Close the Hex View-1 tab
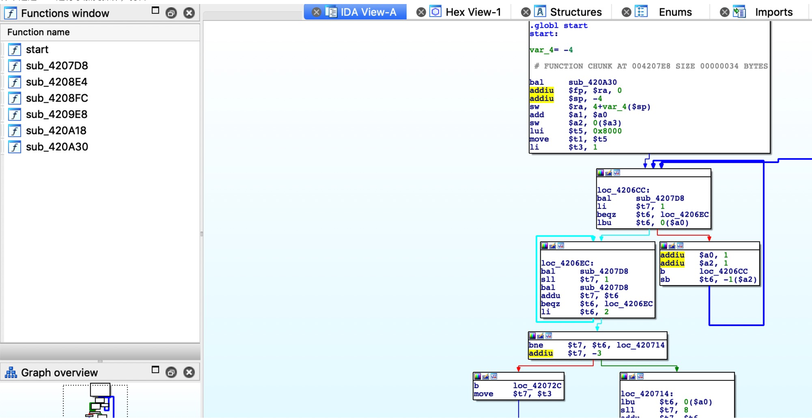The width and height of the screenshot is (812, 418). coord(421,12)
